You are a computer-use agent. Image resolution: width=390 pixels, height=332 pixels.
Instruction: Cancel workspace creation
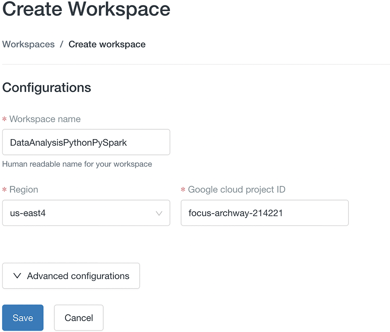click(x=78, y=317)
